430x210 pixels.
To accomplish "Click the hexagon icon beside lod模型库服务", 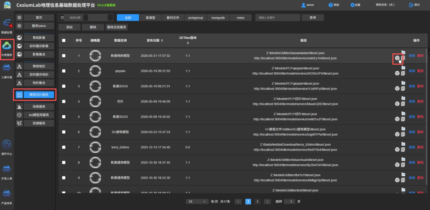I will point(19,115).
